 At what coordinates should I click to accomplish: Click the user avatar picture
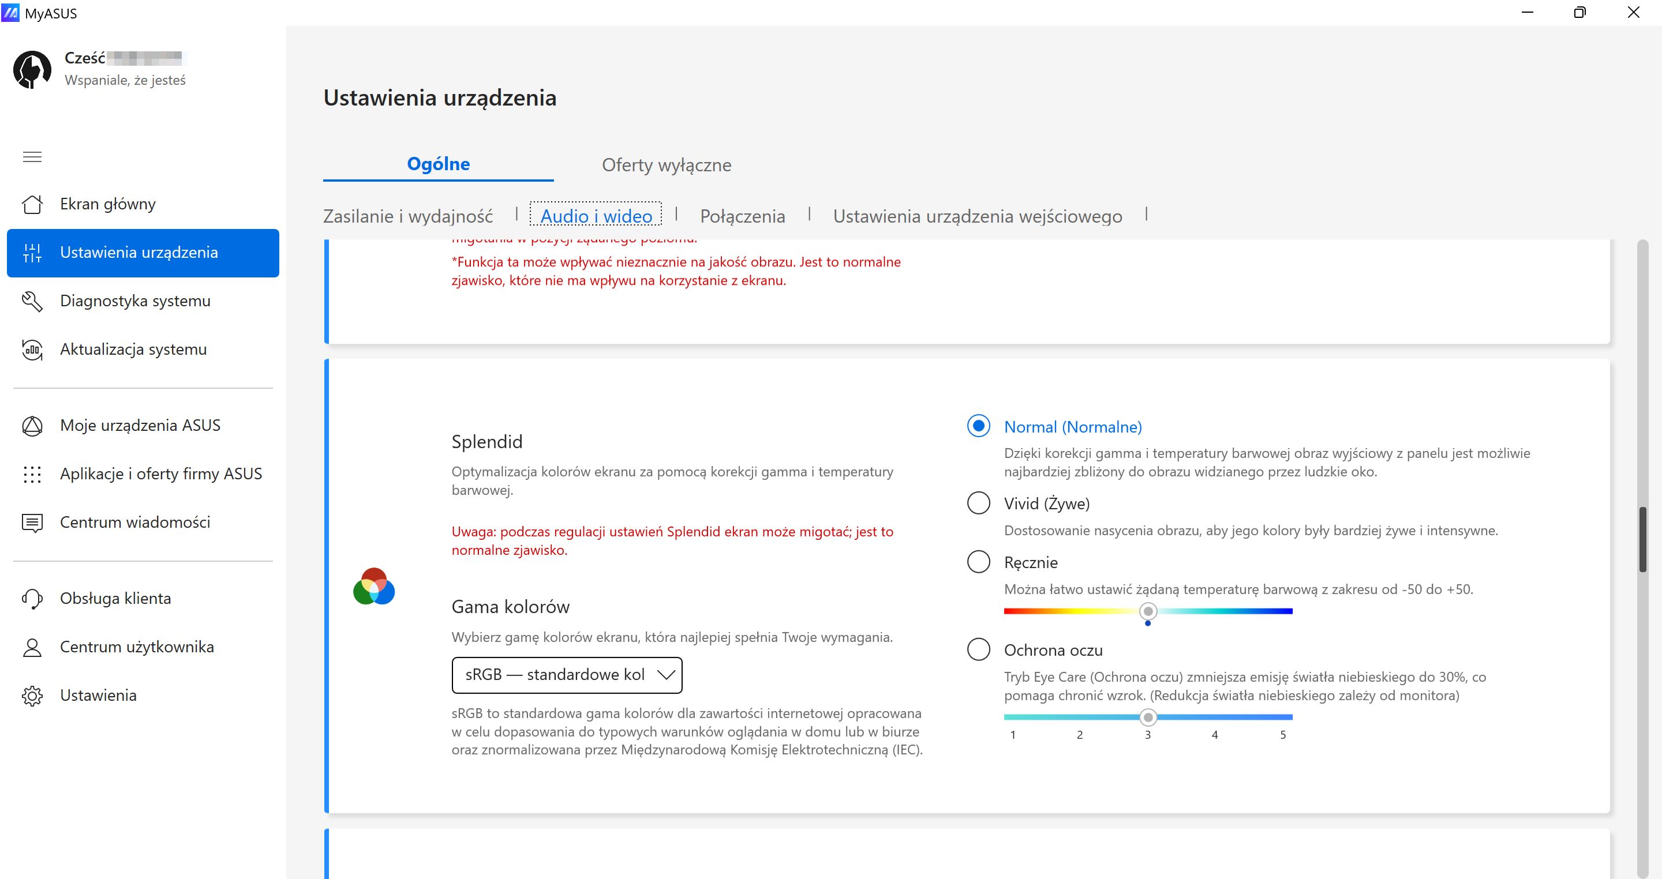pos(32,69)
